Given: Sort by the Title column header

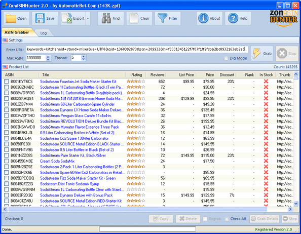Looking at the screenshot, I should (x=82, y=75).
